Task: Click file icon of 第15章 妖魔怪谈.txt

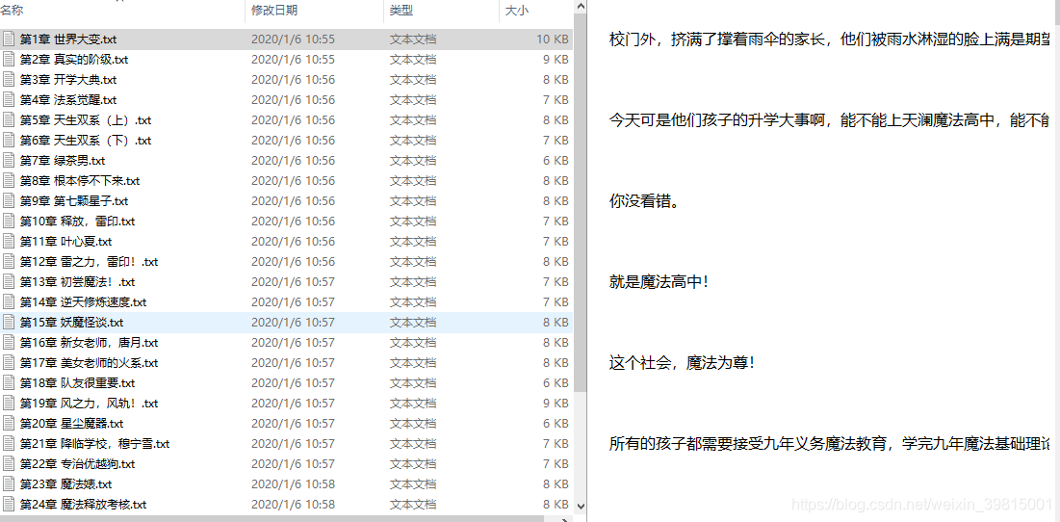Action: click(x=8, y=323)
